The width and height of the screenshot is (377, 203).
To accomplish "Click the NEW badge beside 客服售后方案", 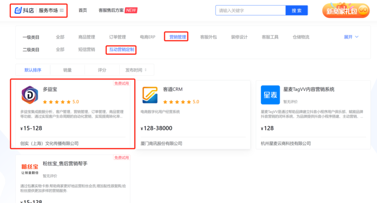I will (131, 10).
